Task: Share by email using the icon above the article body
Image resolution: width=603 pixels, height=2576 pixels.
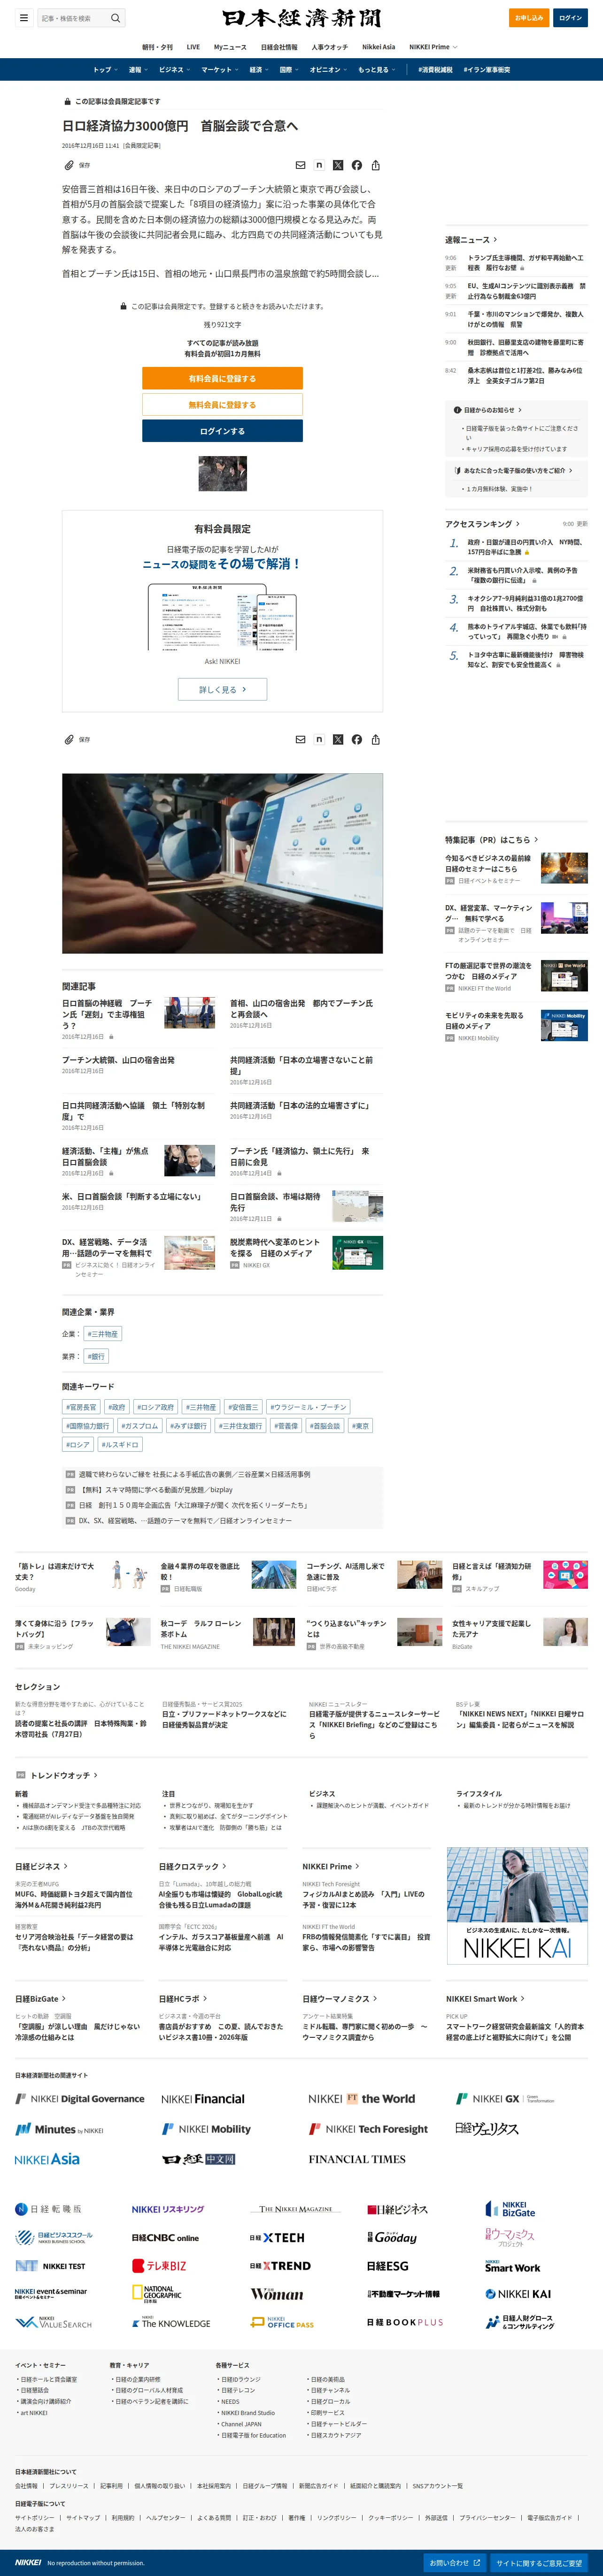Action: 301,165
